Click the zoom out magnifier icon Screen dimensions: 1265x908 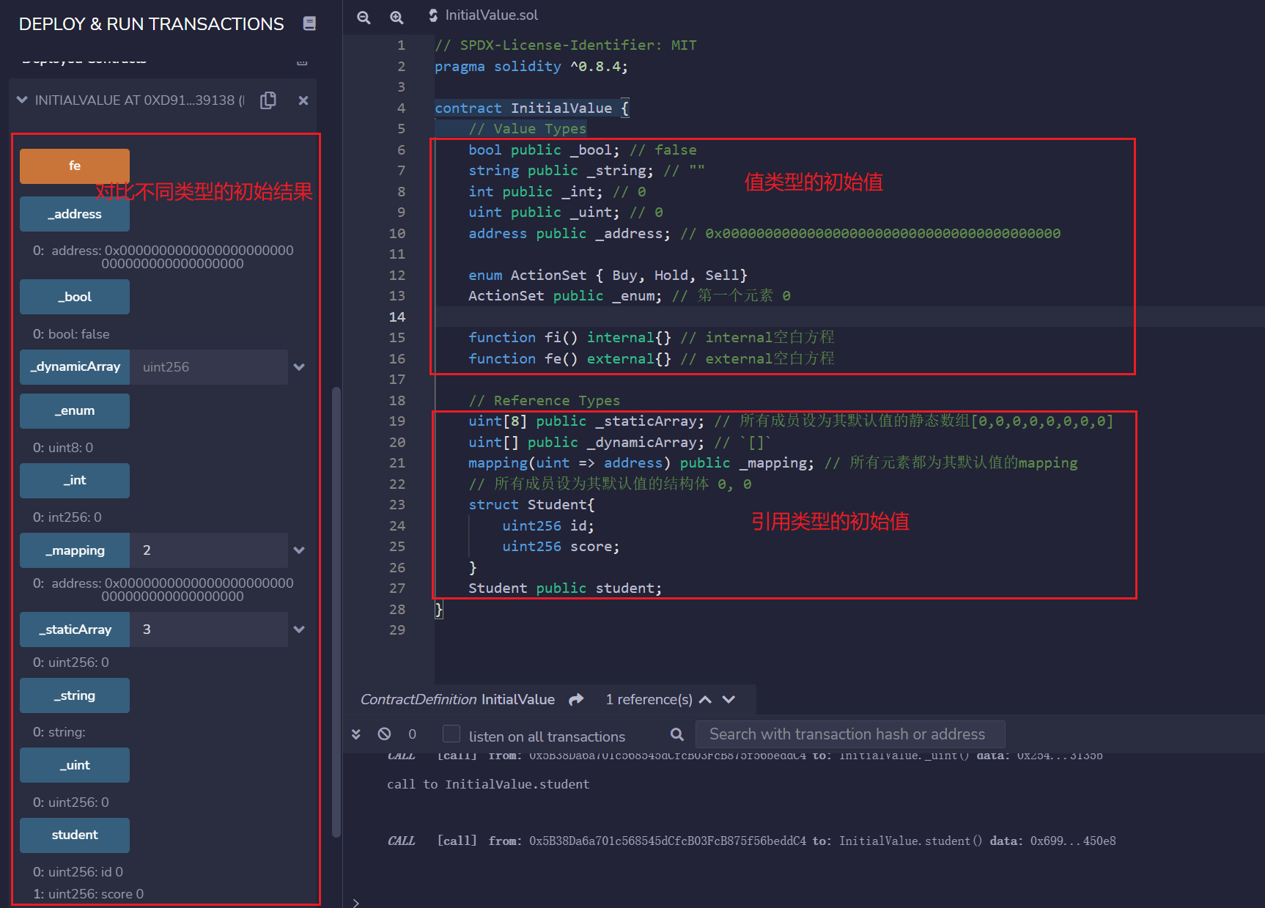(x=364, y=17)
